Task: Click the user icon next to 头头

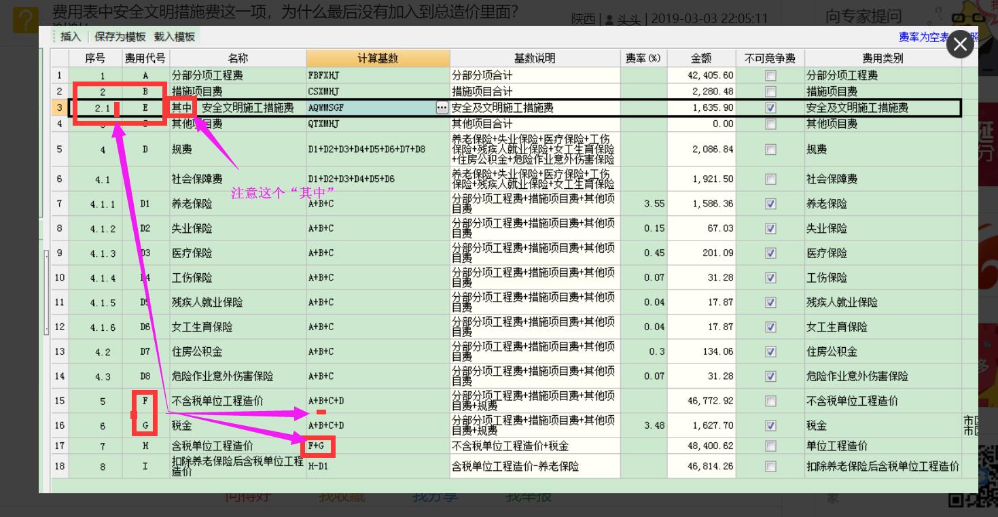Action: pos(609,20)
